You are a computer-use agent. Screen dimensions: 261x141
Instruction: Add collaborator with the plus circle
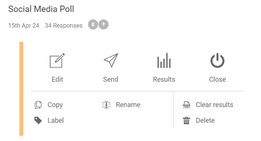(x=103, y=24)
